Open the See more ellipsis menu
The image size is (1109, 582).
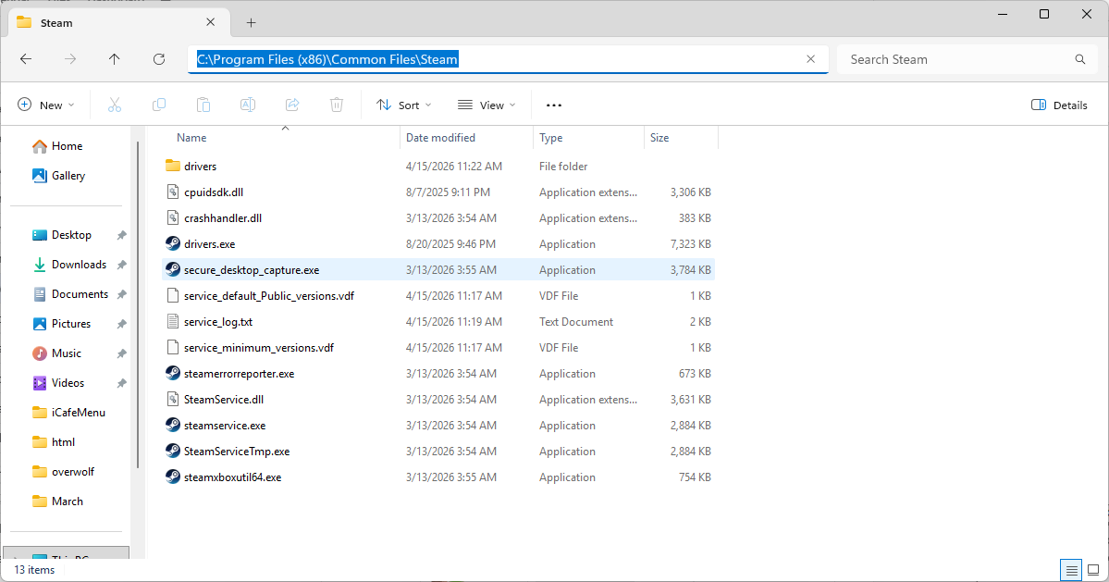pyautogui.click(x=554, y=105)
